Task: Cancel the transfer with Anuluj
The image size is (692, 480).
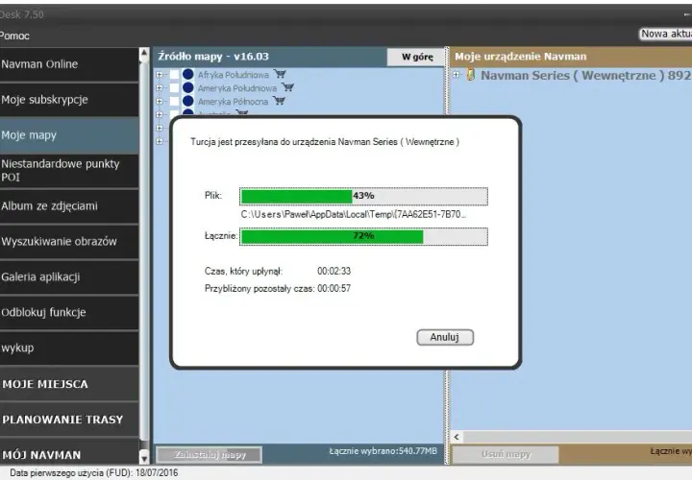Action: click(x=445, y=337)
